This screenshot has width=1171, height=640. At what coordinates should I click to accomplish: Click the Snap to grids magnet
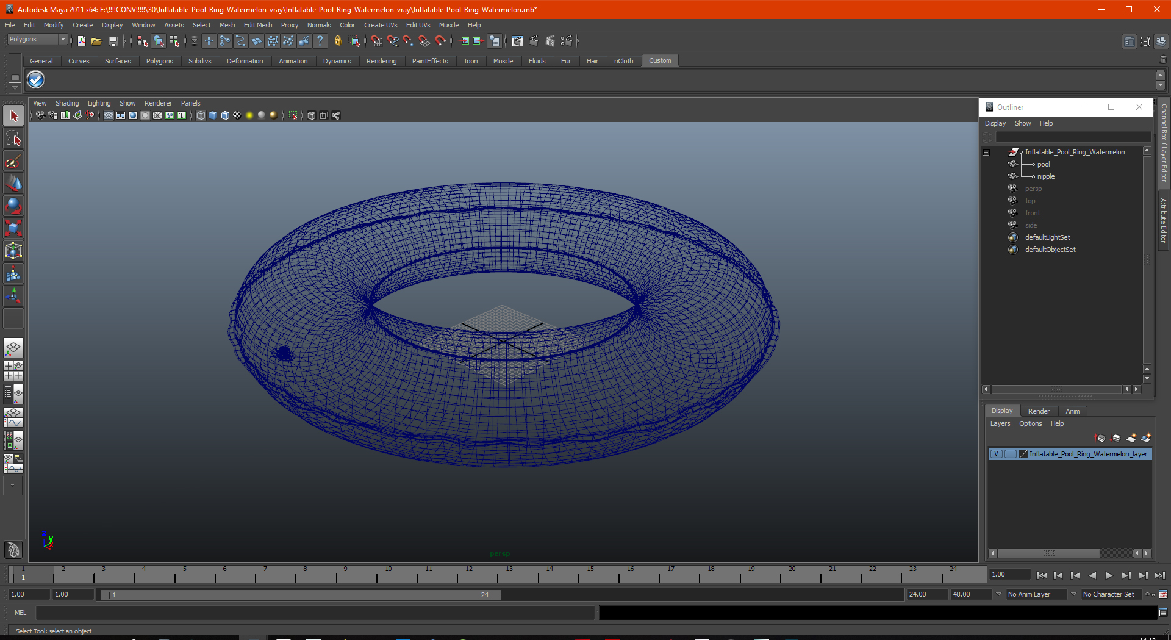377,41
